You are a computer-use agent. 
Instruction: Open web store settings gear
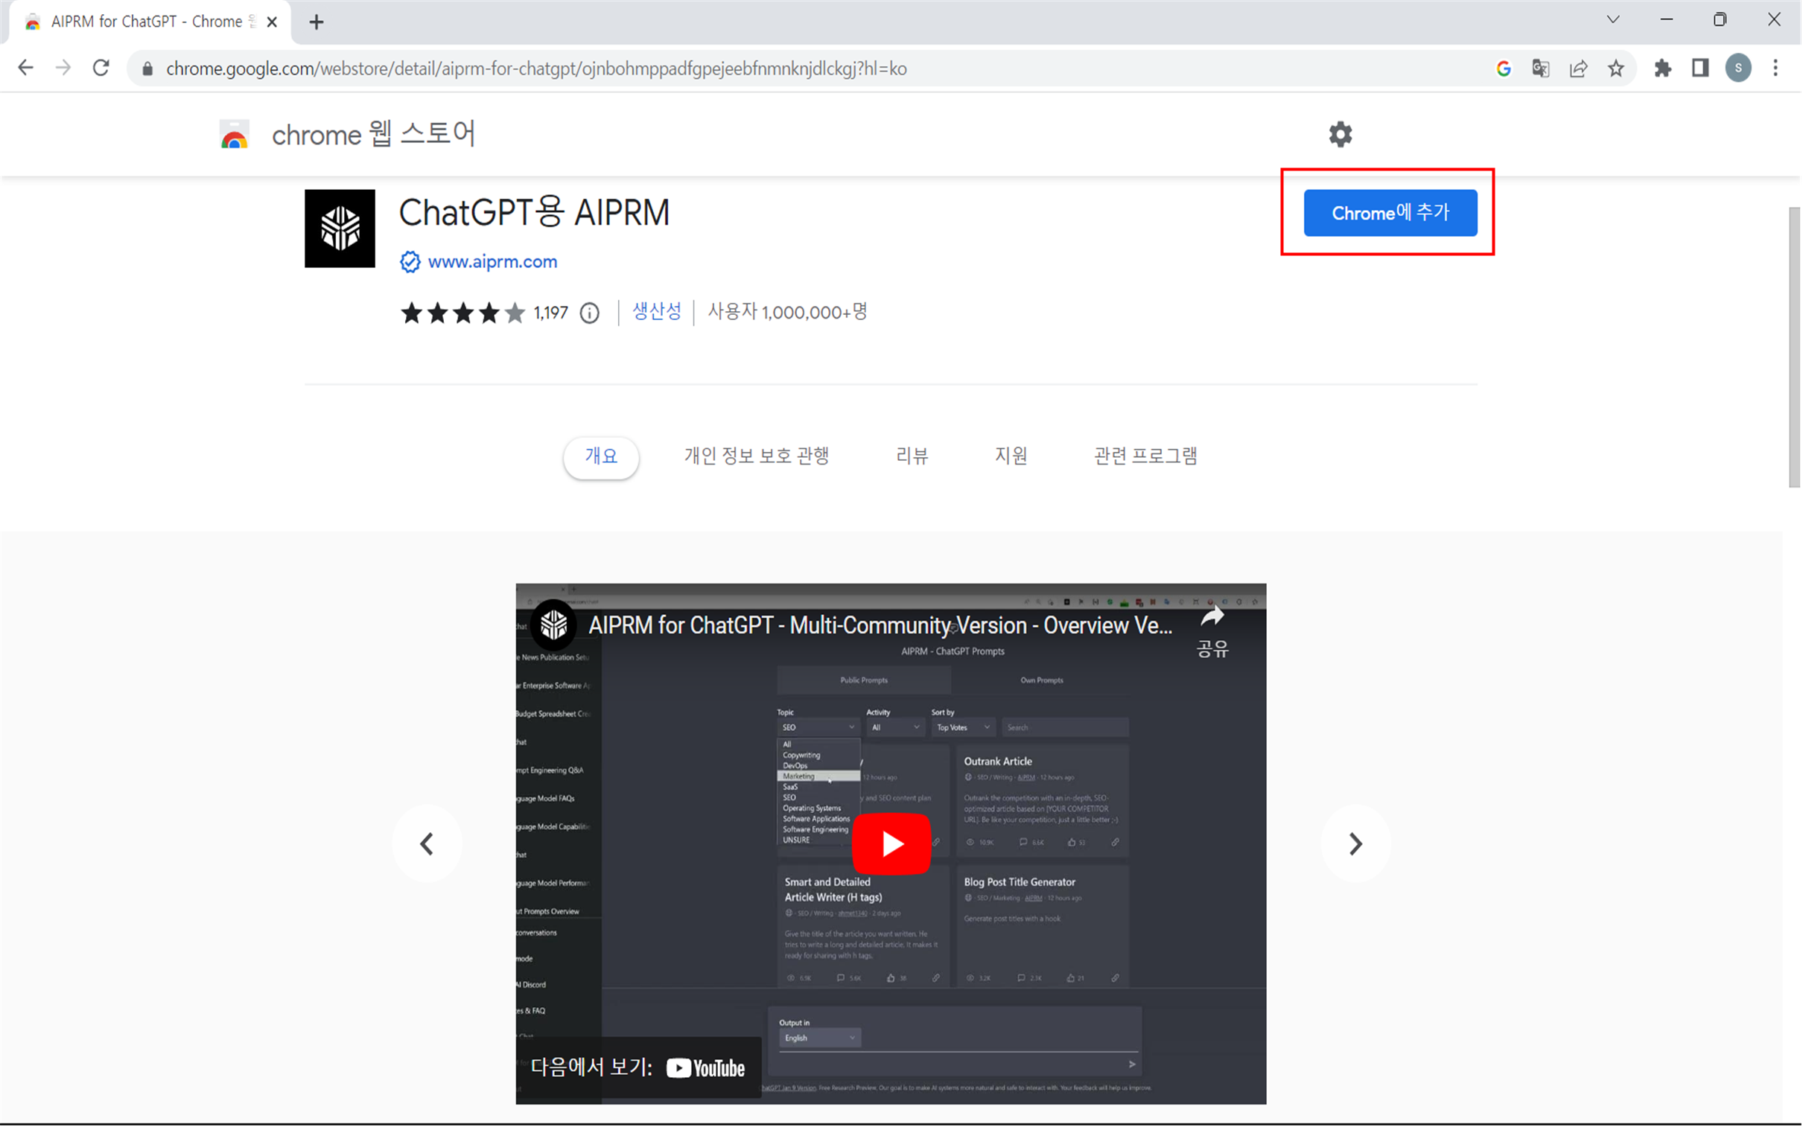[x=1340, y=134]
